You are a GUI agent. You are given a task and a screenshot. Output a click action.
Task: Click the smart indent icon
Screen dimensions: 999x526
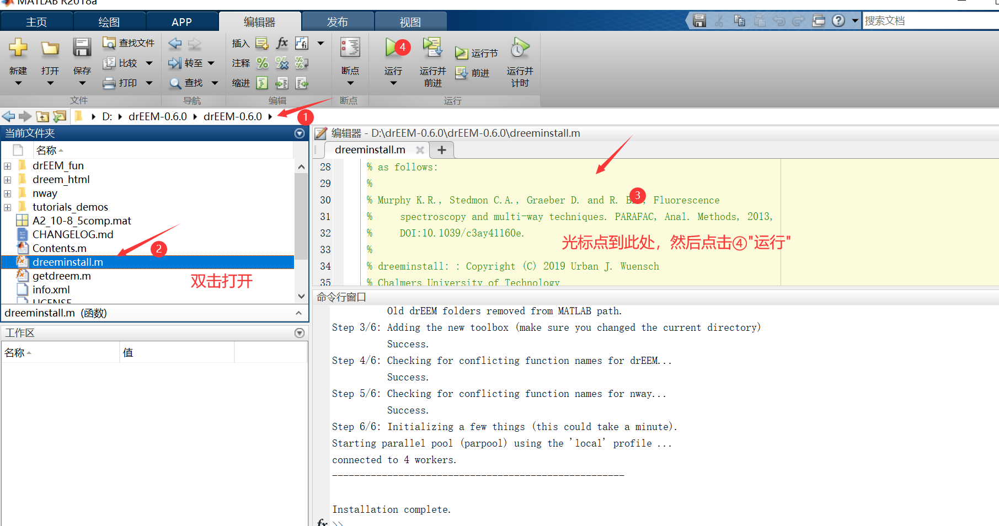[x=262, y=83]
